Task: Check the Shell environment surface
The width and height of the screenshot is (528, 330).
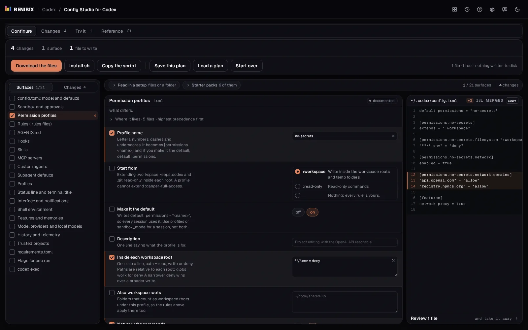Action: 12,210
